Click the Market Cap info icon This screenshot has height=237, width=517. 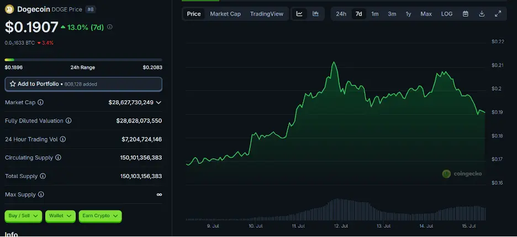point(40,103)
